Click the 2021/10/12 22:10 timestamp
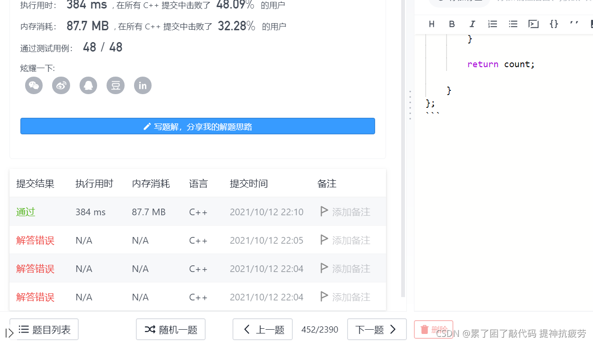The width and height of the screenshot is (593, 342). click(x=267, y=212)
